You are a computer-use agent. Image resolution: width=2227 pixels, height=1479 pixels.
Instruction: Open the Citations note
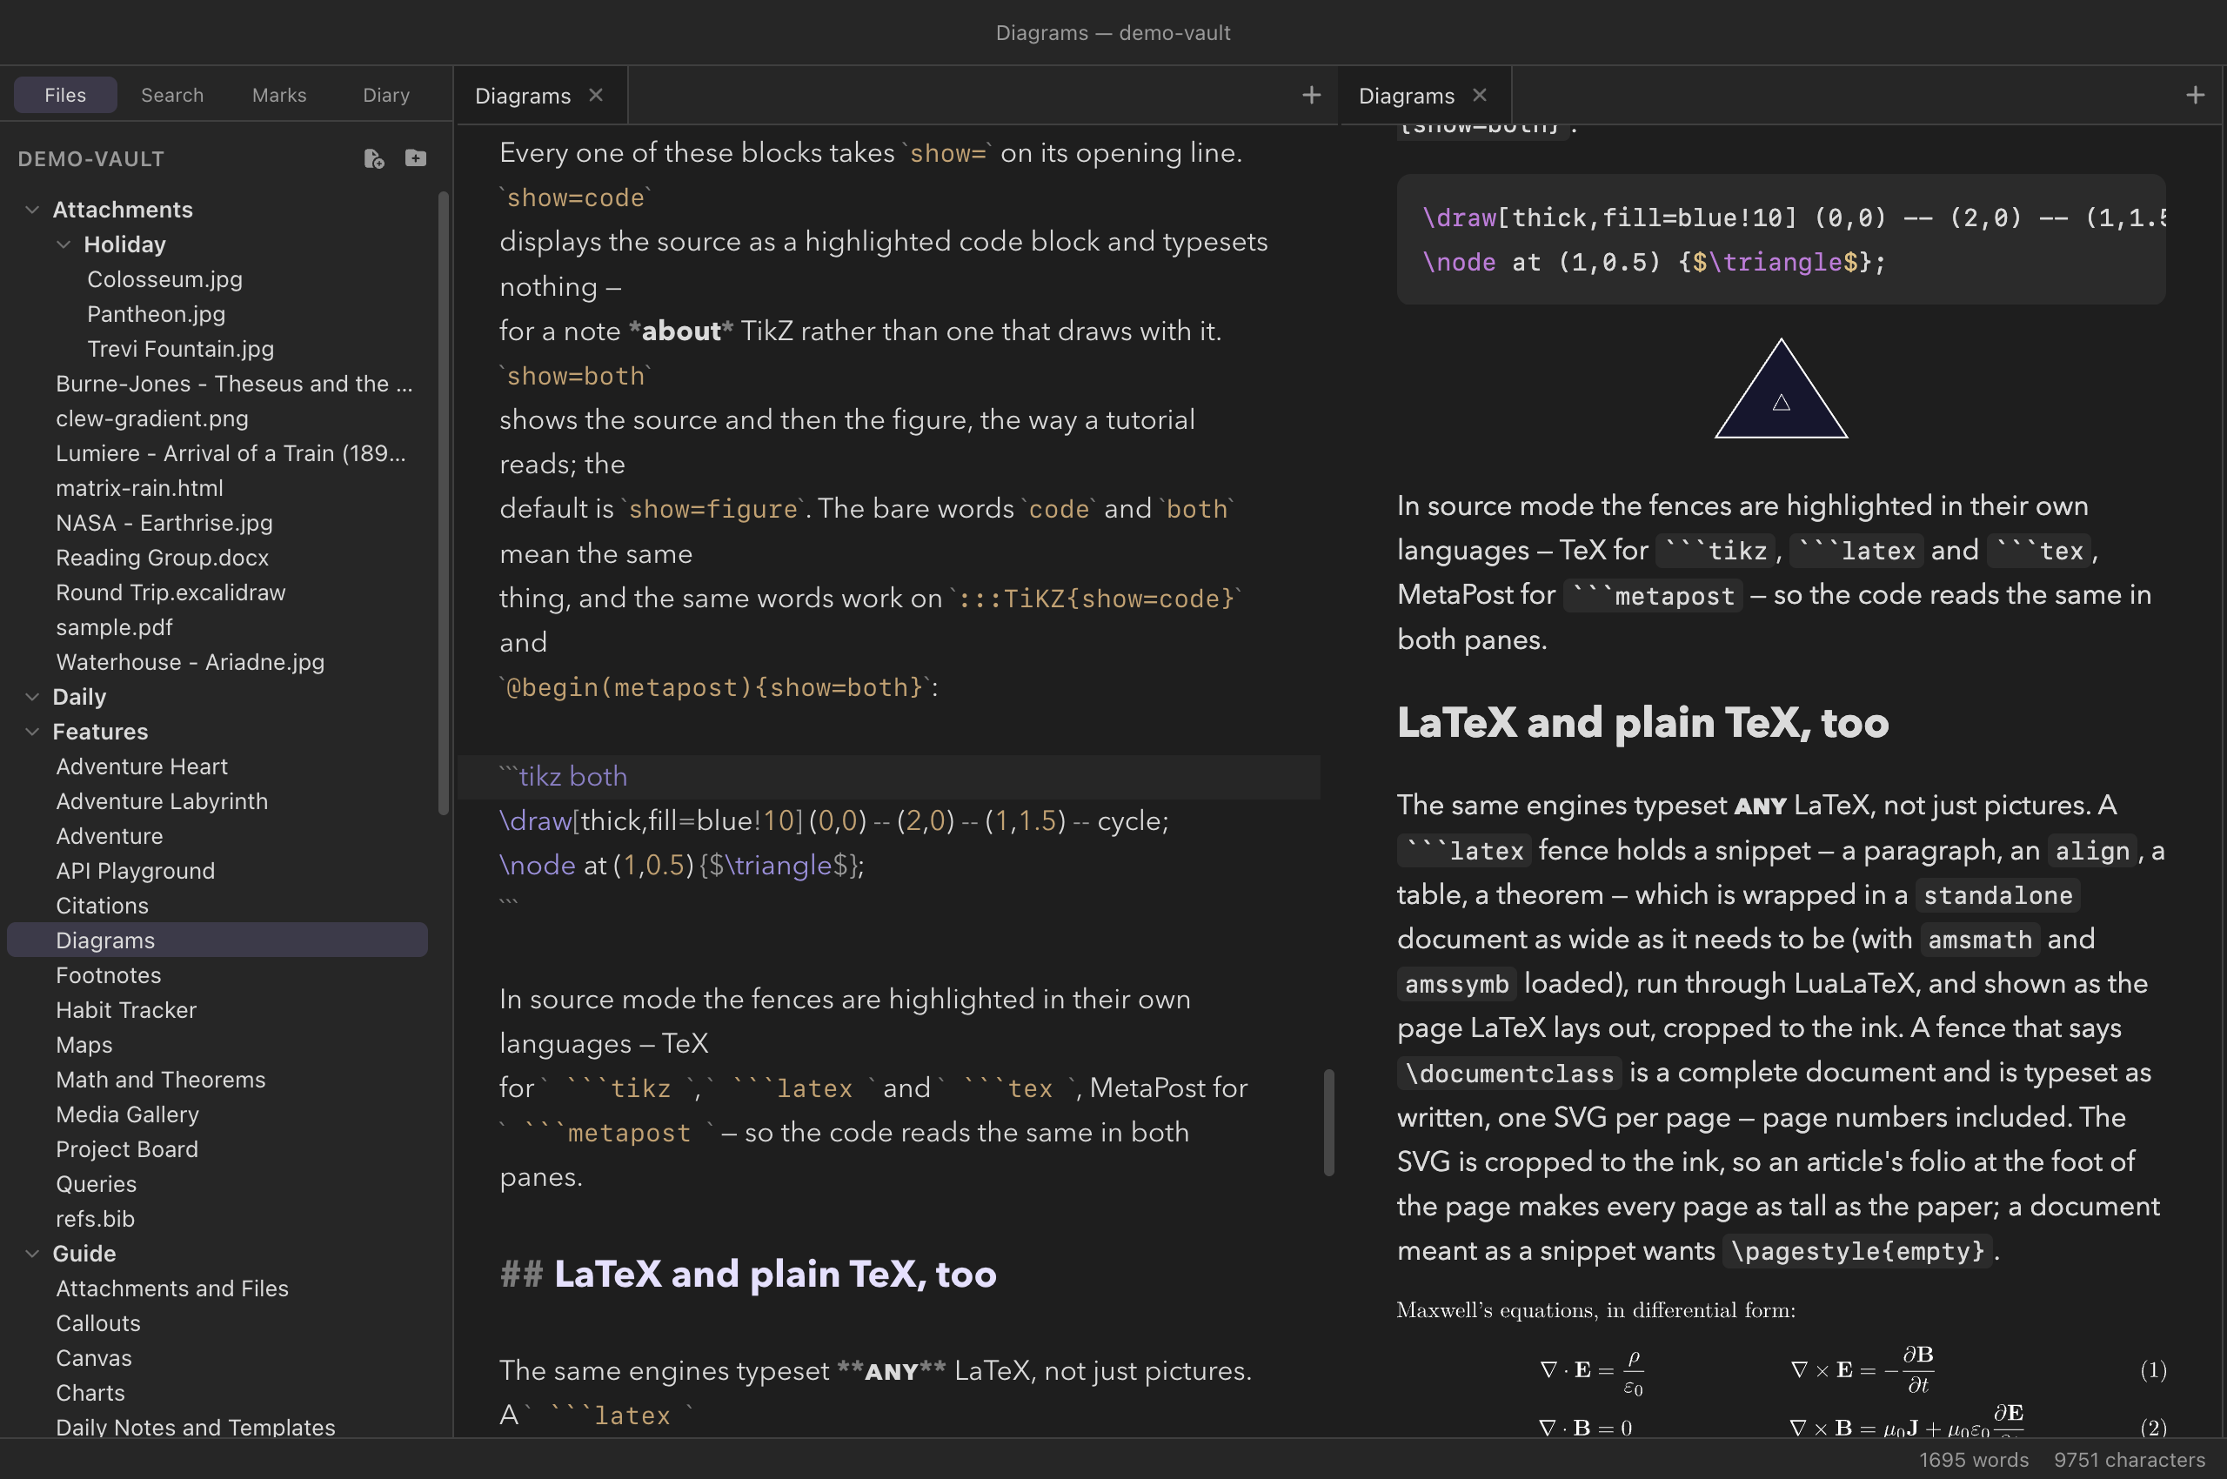[x=102, y=907]
